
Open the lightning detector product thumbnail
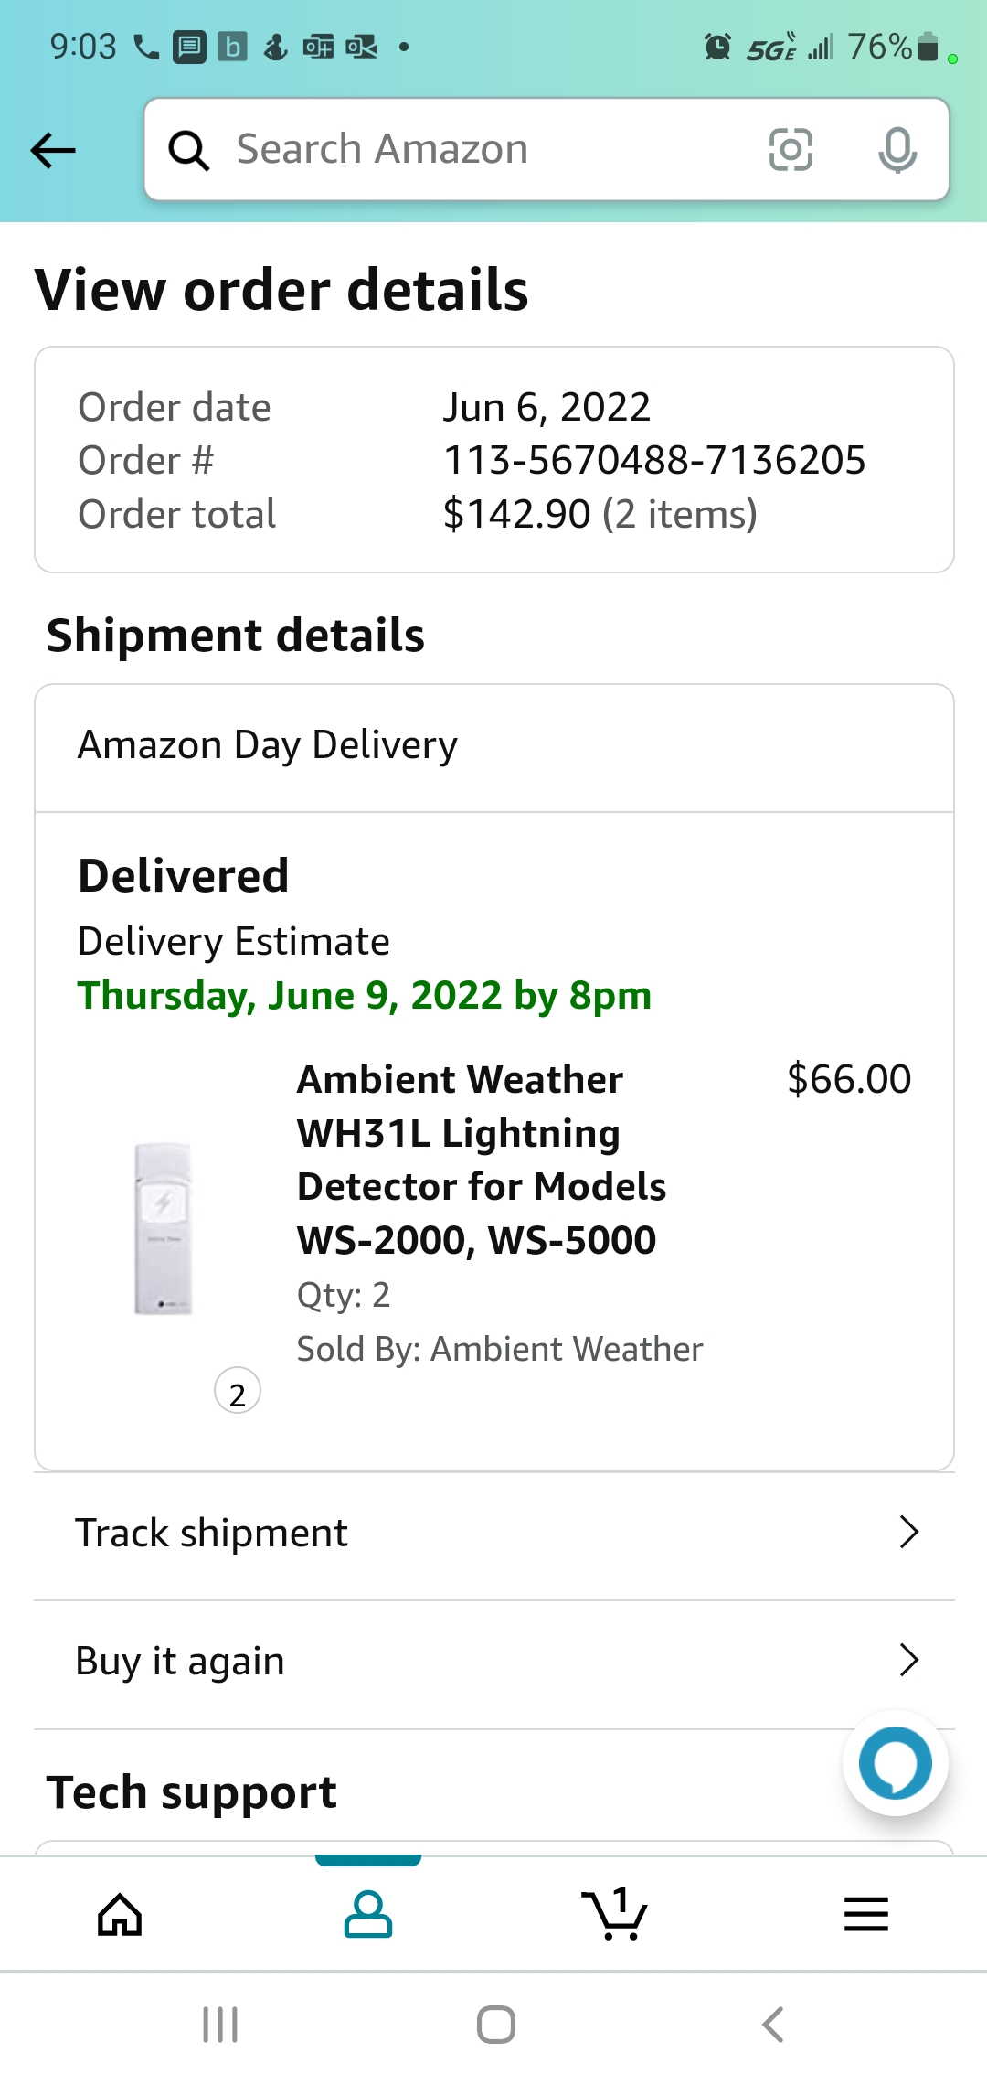coord(164,1228)
